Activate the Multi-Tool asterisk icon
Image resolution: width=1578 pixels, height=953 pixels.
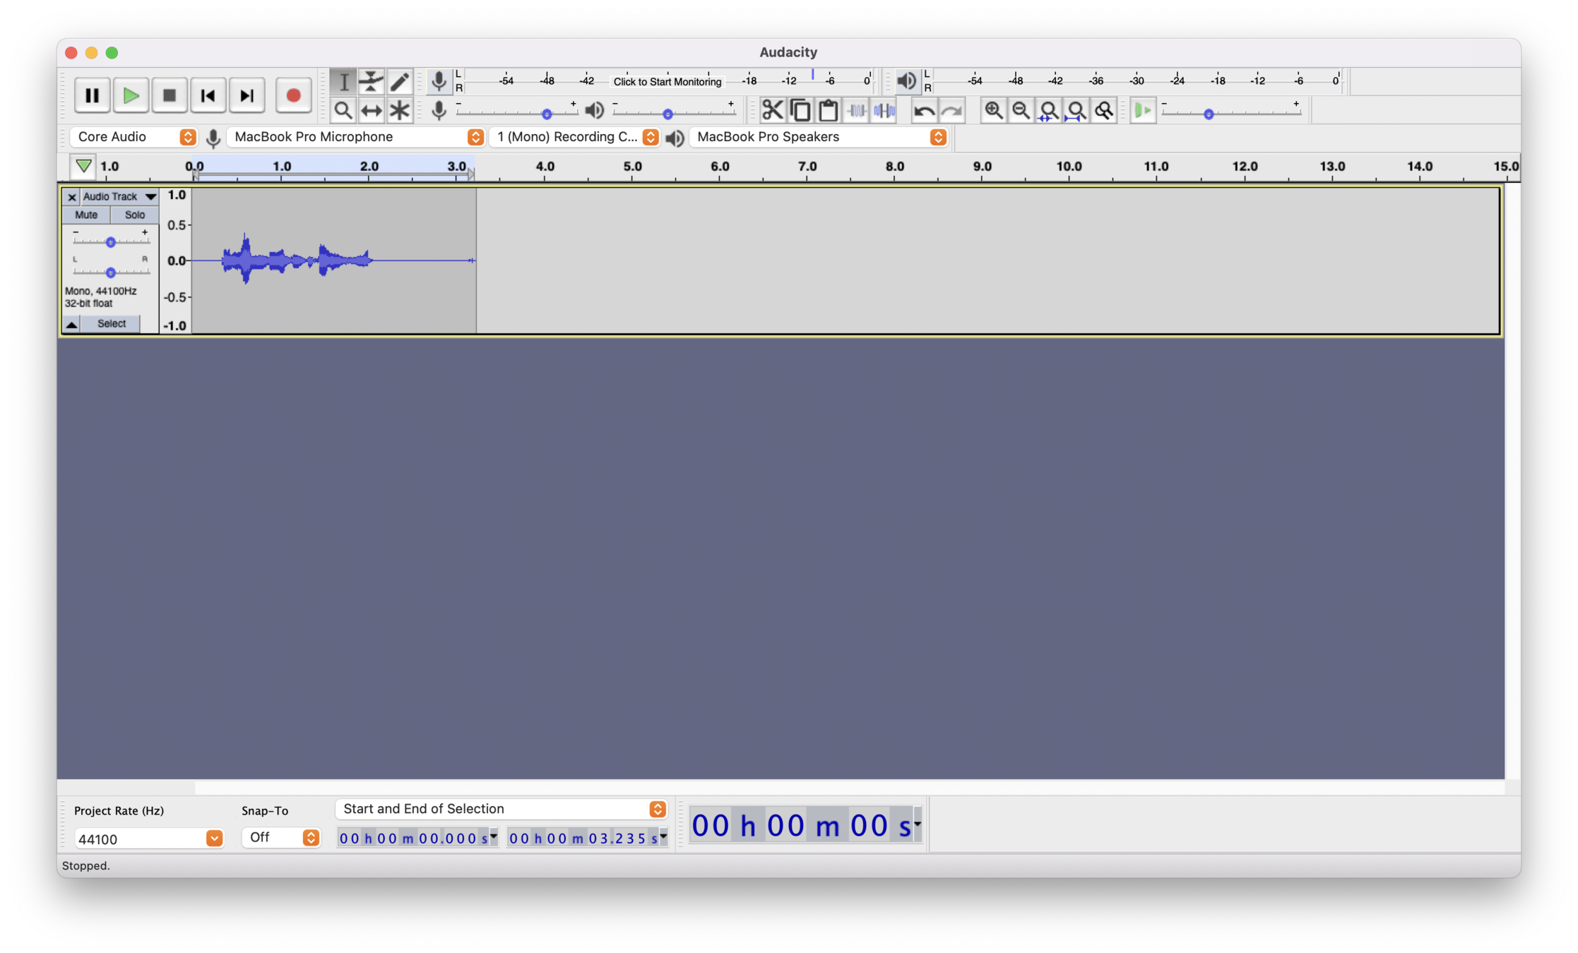click(x=400, y=111)
